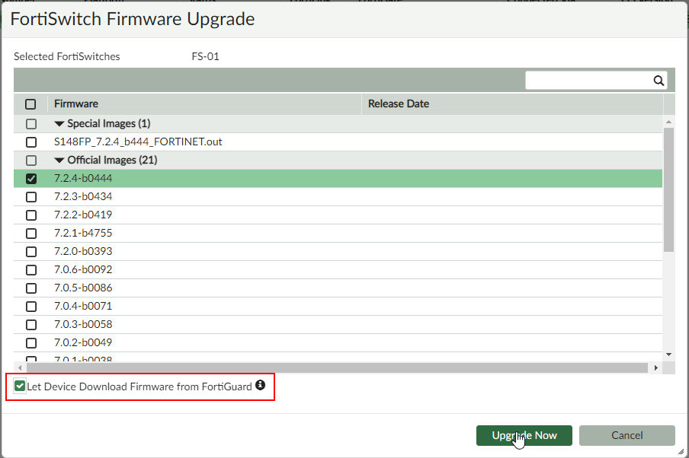Tick the 7.2.1-b4755 checkbox
This screenshot has width=689, height=458.
(x=30, y=234)
